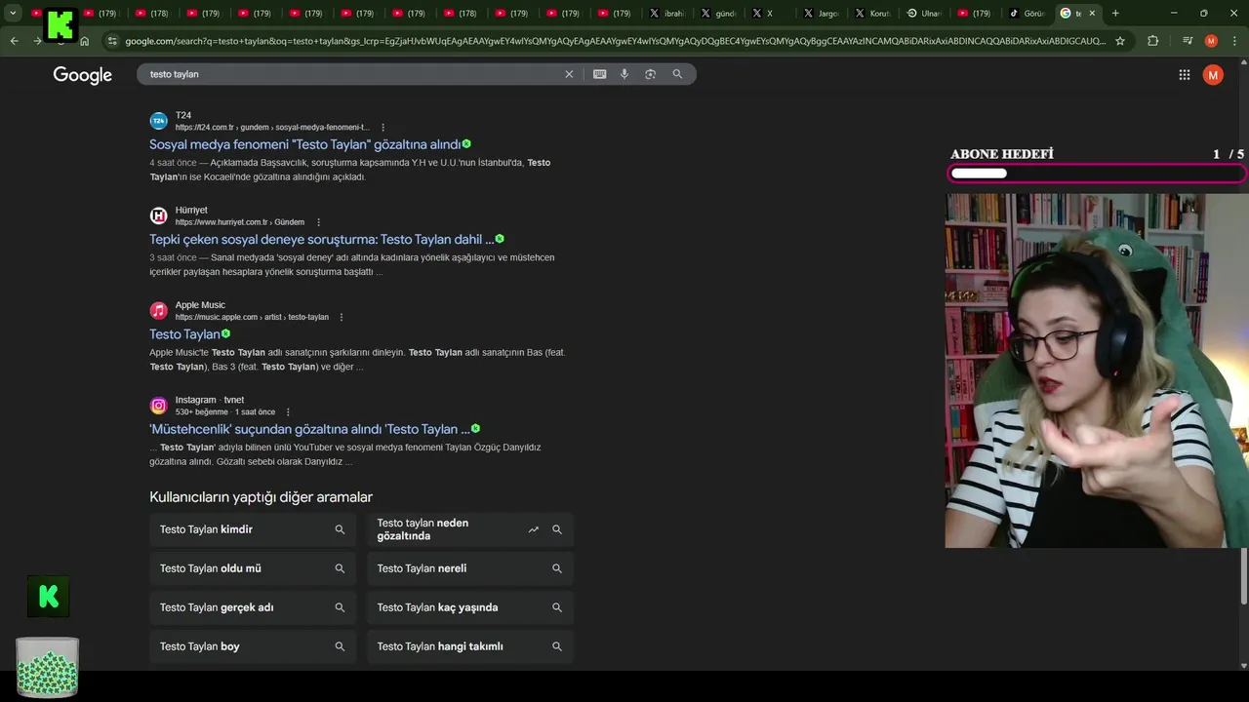
Task: Open 'Sosyal medya fenomeni Testo Taylan gözaltına alındı' result
Action: pos(304,144)
